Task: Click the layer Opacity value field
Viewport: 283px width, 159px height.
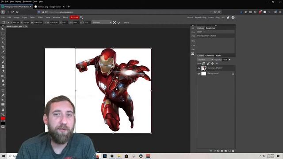Action: tap(225, 60)
